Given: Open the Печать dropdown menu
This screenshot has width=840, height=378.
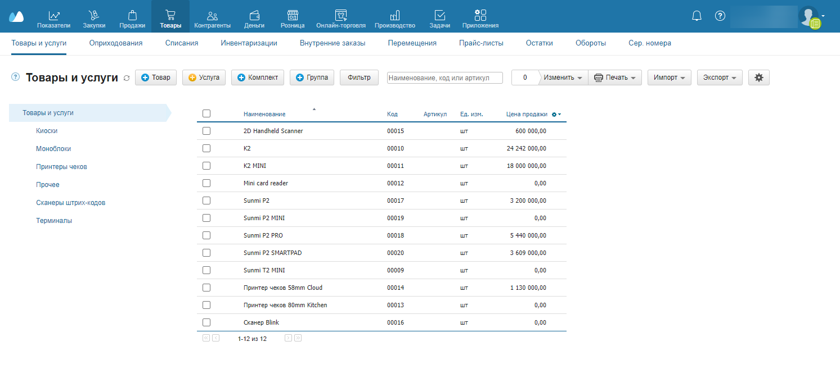Looking at the screenshot, I should [x=615, y=78].
